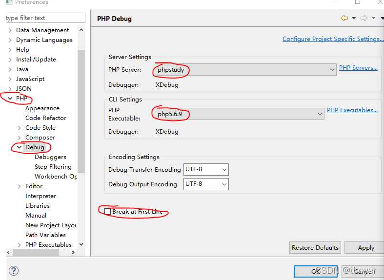Click the OK button
This screenshot has height=280, width=384.
point(316,271)
